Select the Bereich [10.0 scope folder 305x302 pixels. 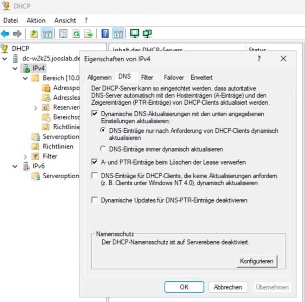(x=61, y=78)
